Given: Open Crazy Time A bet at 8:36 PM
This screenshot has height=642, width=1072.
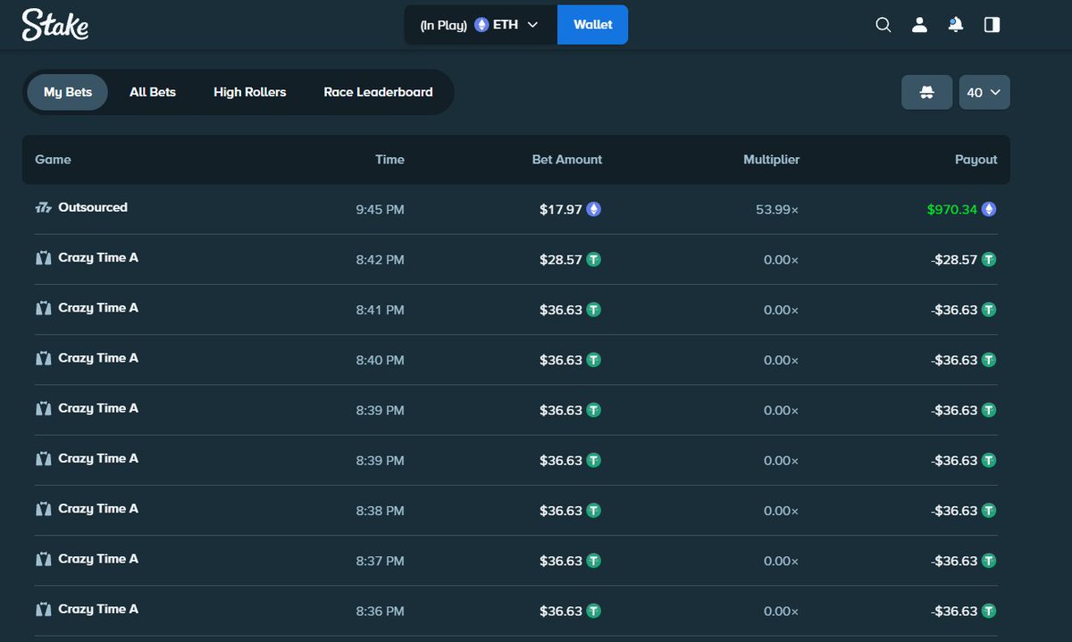Looking at the screenshot, I should 98,608.
